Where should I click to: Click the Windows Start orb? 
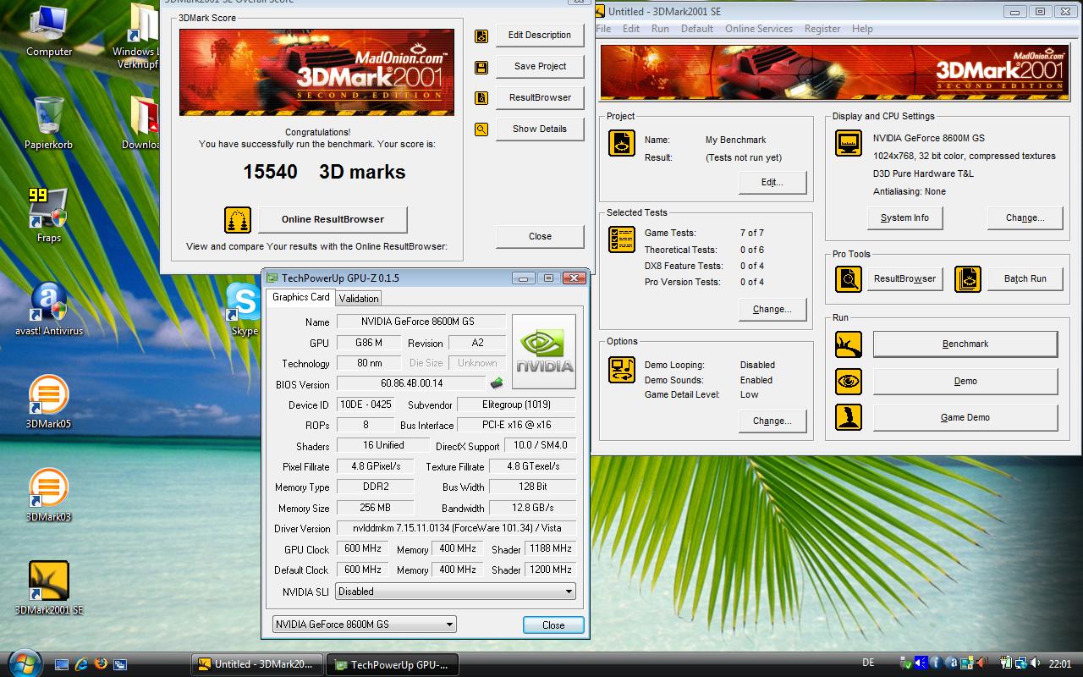[23, 663]
